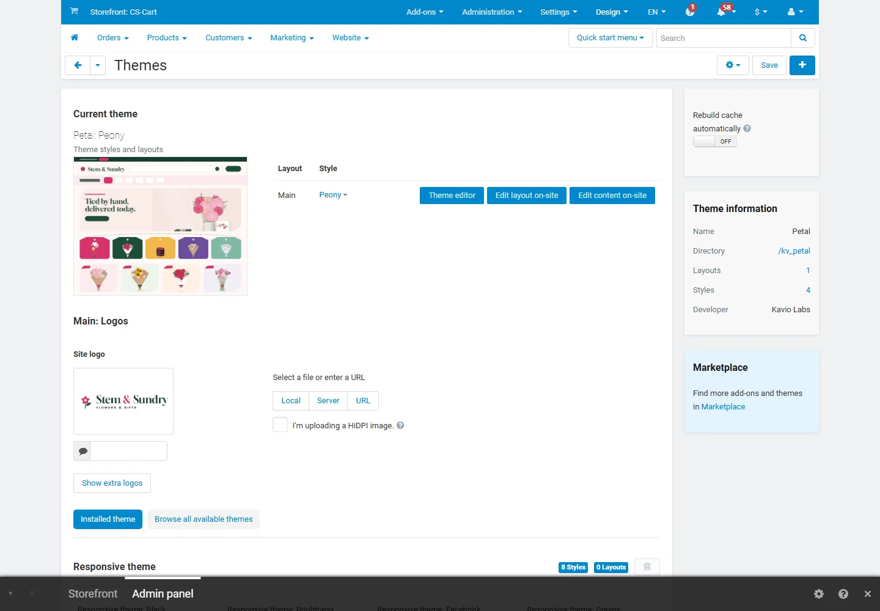880x611 pixels.
Task: Click the search magnifier button
Action: click(803, 38)
